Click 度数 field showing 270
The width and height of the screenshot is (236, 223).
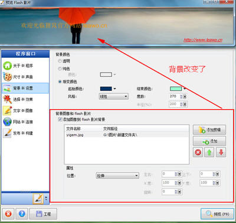tap(175, 96)
